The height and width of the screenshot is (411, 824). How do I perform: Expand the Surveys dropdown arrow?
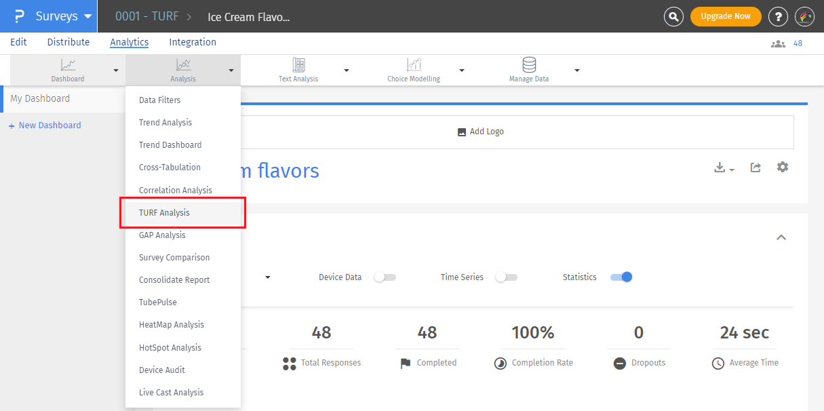87,16
